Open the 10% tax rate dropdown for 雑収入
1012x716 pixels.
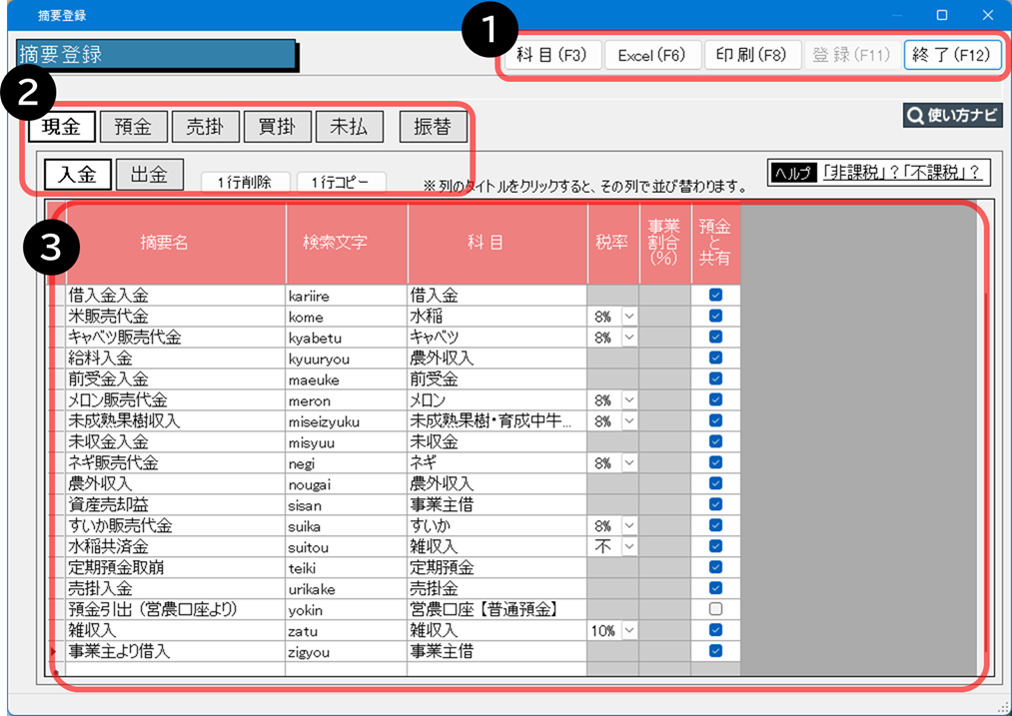(629, 630)
